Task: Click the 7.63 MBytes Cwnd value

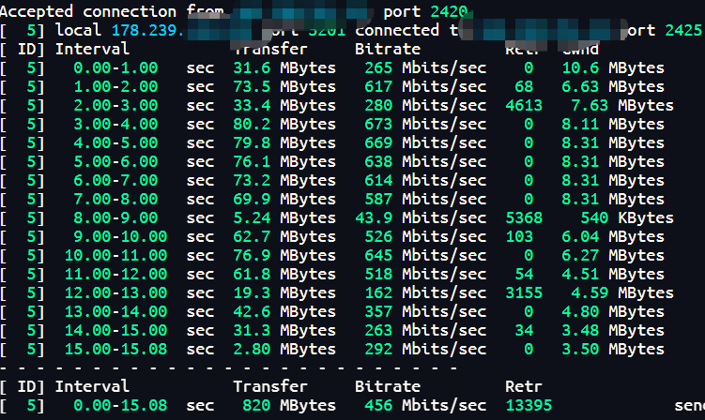Action: click(x=622, y=106)
